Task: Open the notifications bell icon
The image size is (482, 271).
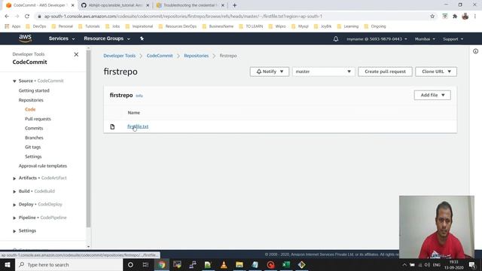Action: [x=336, y=39]
